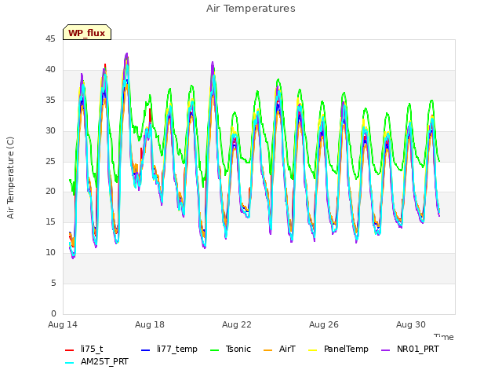Click the WP_flux label box
The height and width of the screenshot is (377, 502).
point(87,32)
